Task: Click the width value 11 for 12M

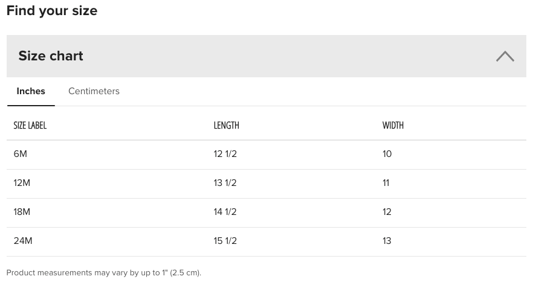Action: [386, 183]
